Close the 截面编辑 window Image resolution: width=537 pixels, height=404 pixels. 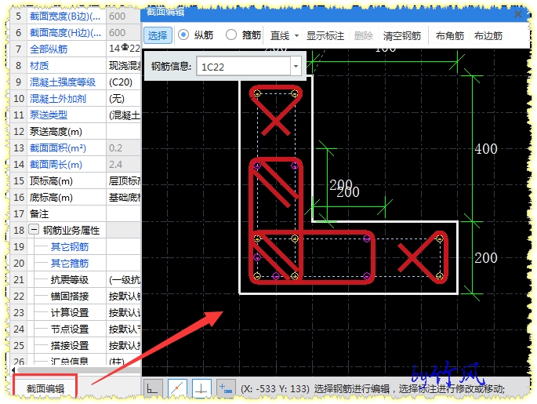tap(518, 13)
